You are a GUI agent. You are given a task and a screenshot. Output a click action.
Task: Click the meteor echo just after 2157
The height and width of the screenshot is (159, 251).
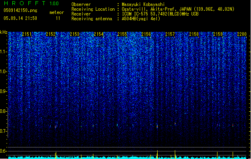pos(175,124)
